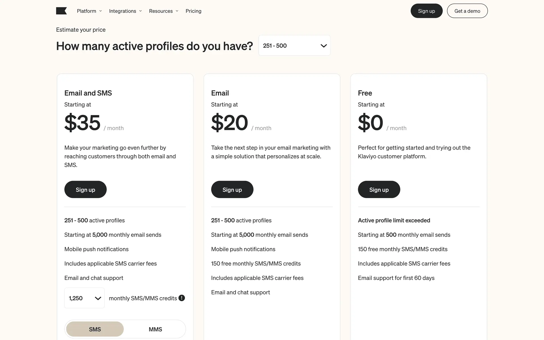This screenshot has height=340, width=544.
Task: Click chevron arrow next to Platform
Action: (101, 11)
